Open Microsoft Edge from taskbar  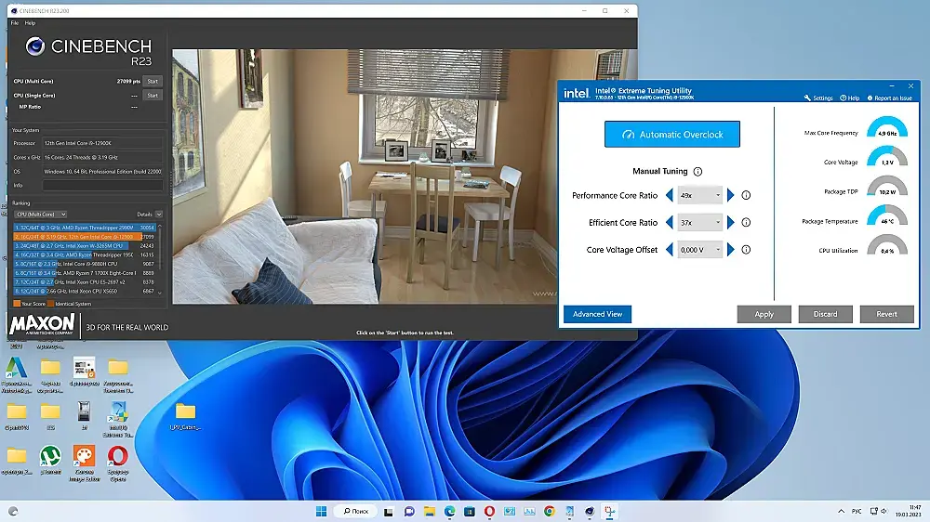[449, 512]
